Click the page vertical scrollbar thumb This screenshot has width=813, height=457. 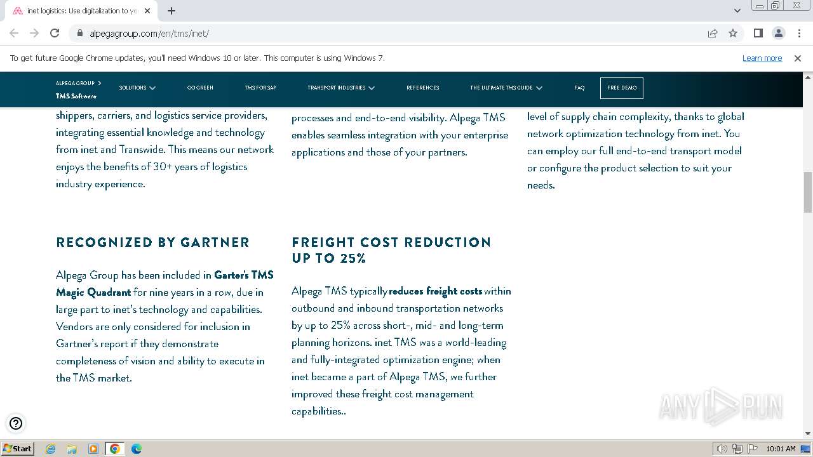tap(808, 192)
